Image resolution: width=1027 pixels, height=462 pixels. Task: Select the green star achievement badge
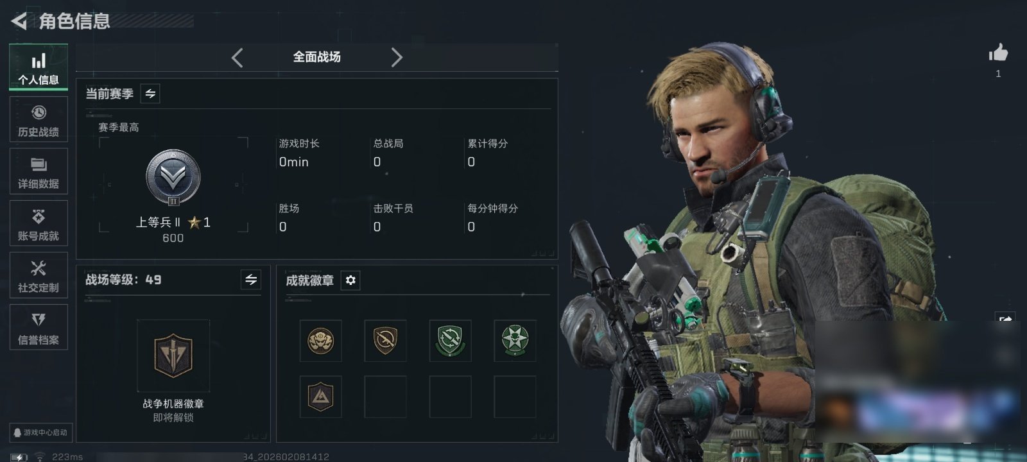click(x=515, y=341)
